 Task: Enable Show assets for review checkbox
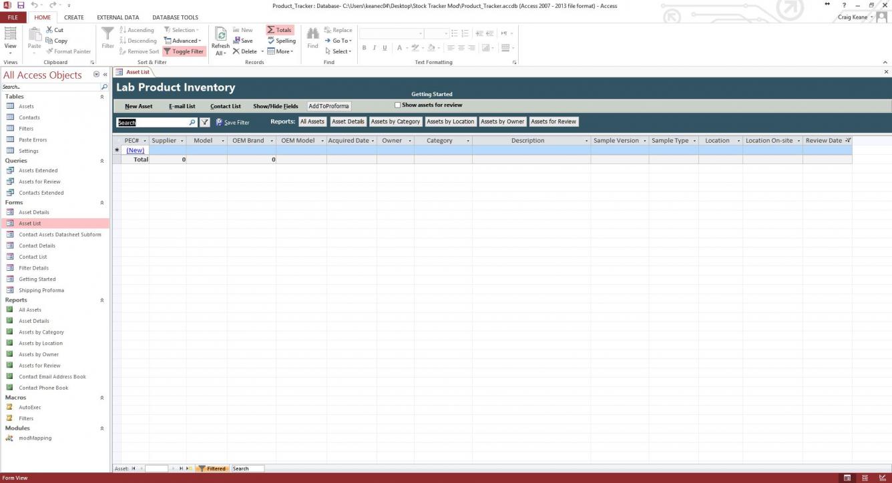[x=398, y=105]
